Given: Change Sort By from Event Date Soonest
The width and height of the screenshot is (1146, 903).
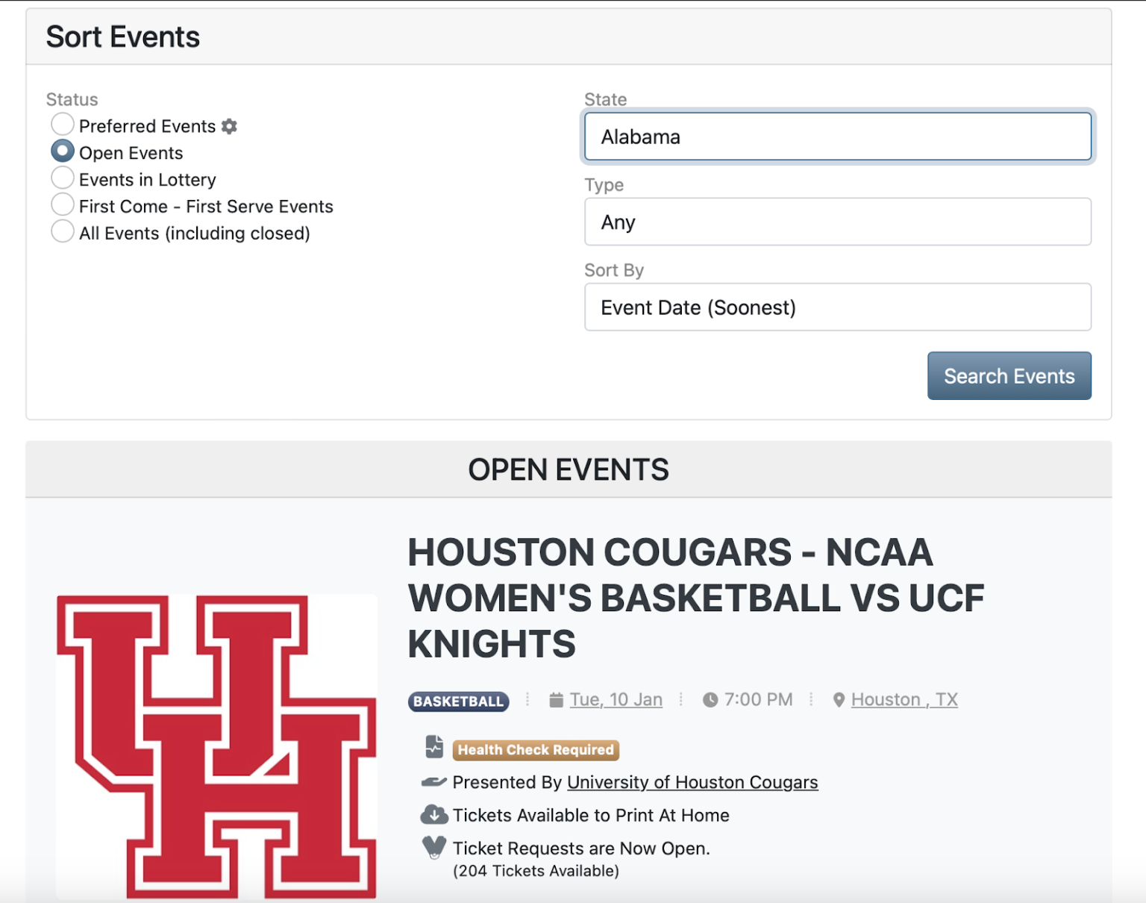Looking at the screenshot, I should tap(837, 307).
